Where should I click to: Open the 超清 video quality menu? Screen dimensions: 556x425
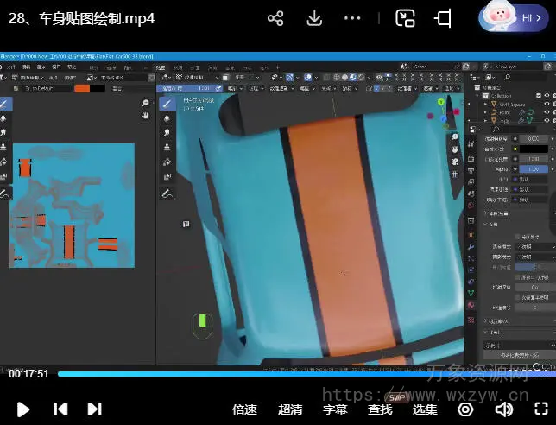click(290, 409)
